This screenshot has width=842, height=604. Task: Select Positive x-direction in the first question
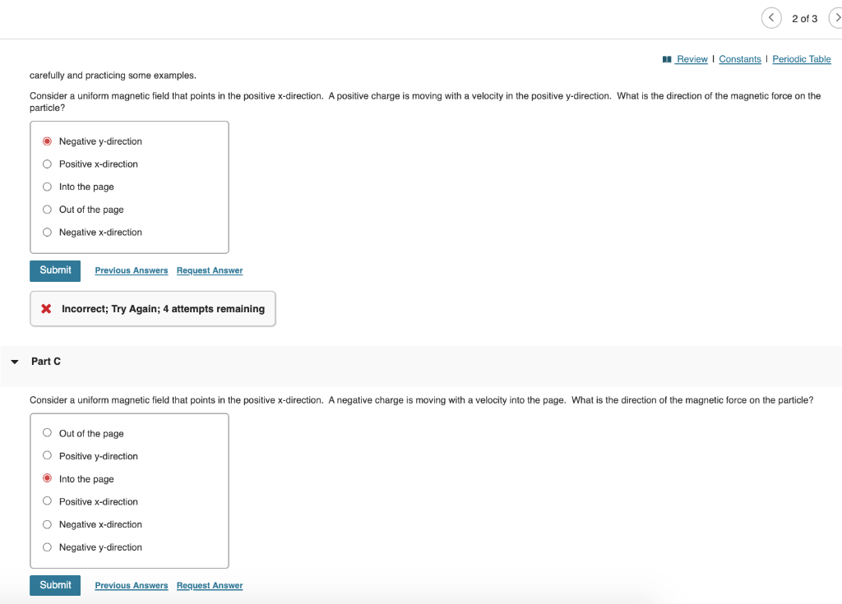click(x=47, y=164)
